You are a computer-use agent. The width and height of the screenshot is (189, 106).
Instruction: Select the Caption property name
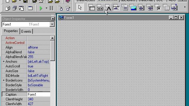(11, 95)
